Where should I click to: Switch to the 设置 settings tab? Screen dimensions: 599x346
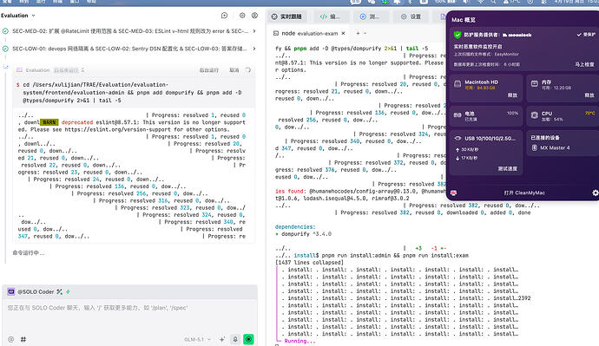411,16
